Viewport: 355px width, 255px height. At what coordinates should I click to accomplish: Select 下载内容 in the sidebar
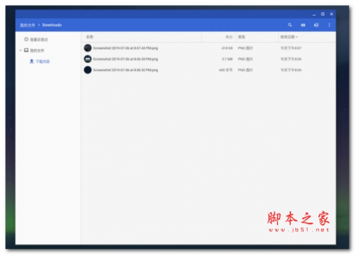point(43,61)
